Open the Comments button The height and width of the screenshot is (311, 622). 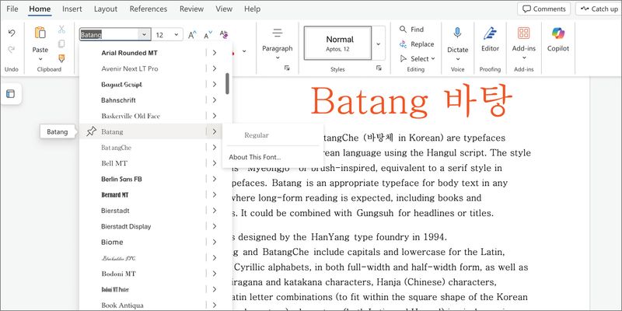point(543,9)
